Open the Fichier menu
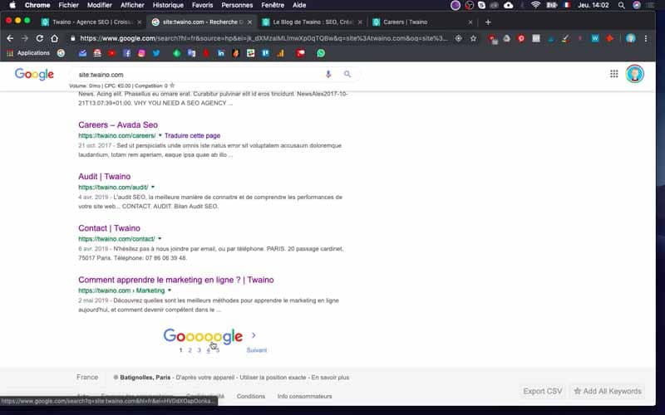Screen dimensions: 665x415 (x=69, y=5)
